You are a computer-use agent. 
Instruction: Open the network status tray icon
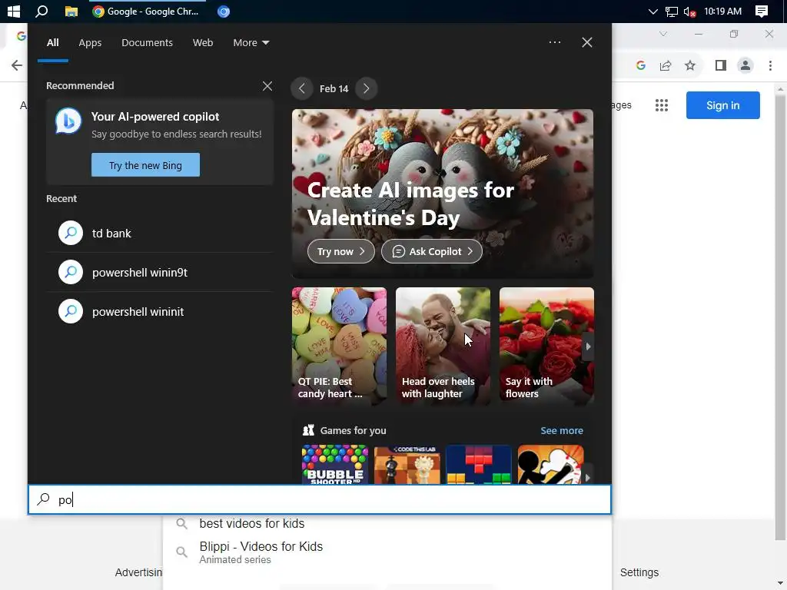pyautogui.click(x=671, y=11)
